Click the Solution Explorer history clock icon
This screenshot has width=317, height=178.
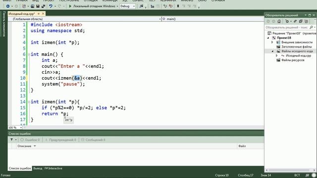point(287,21)
